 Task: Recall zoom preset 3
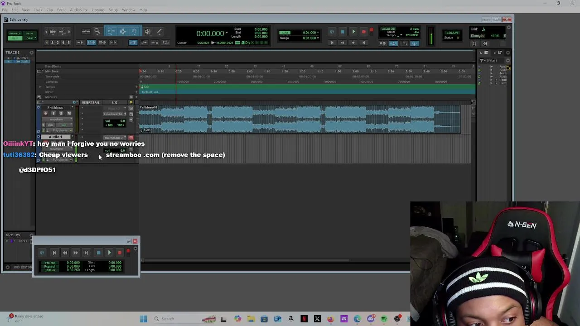click(x=58, y=43)
